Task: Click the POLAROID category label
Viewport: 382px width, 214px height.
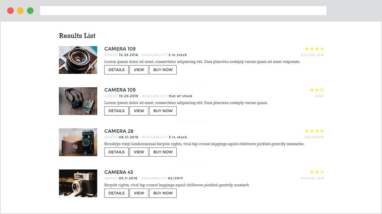Action: (314, 137)
